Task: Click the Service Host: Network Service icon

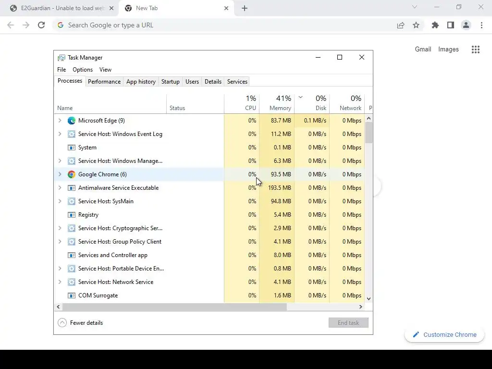Action: click(72, 282)
